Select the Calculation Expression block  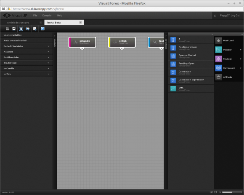point(191,80)
